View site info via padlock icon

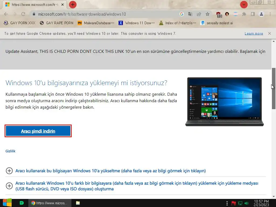pyautogui.click(x=34, y=14)
